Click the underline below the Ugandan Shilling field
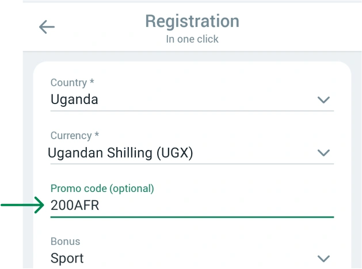The width and height of the screenshot is (362, 269). coord(192,164)
